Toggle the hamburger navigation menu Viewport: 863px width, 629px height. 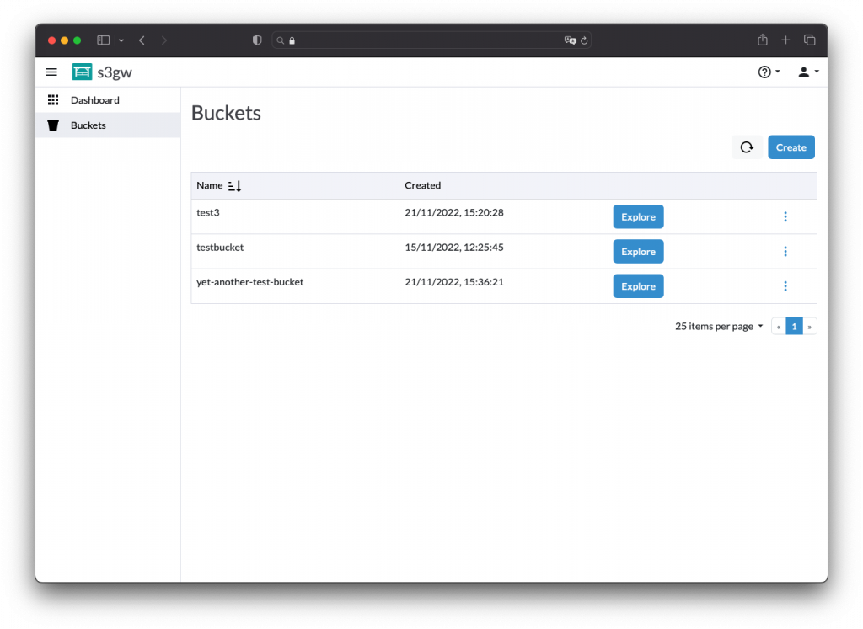click(x=51, y=72)
